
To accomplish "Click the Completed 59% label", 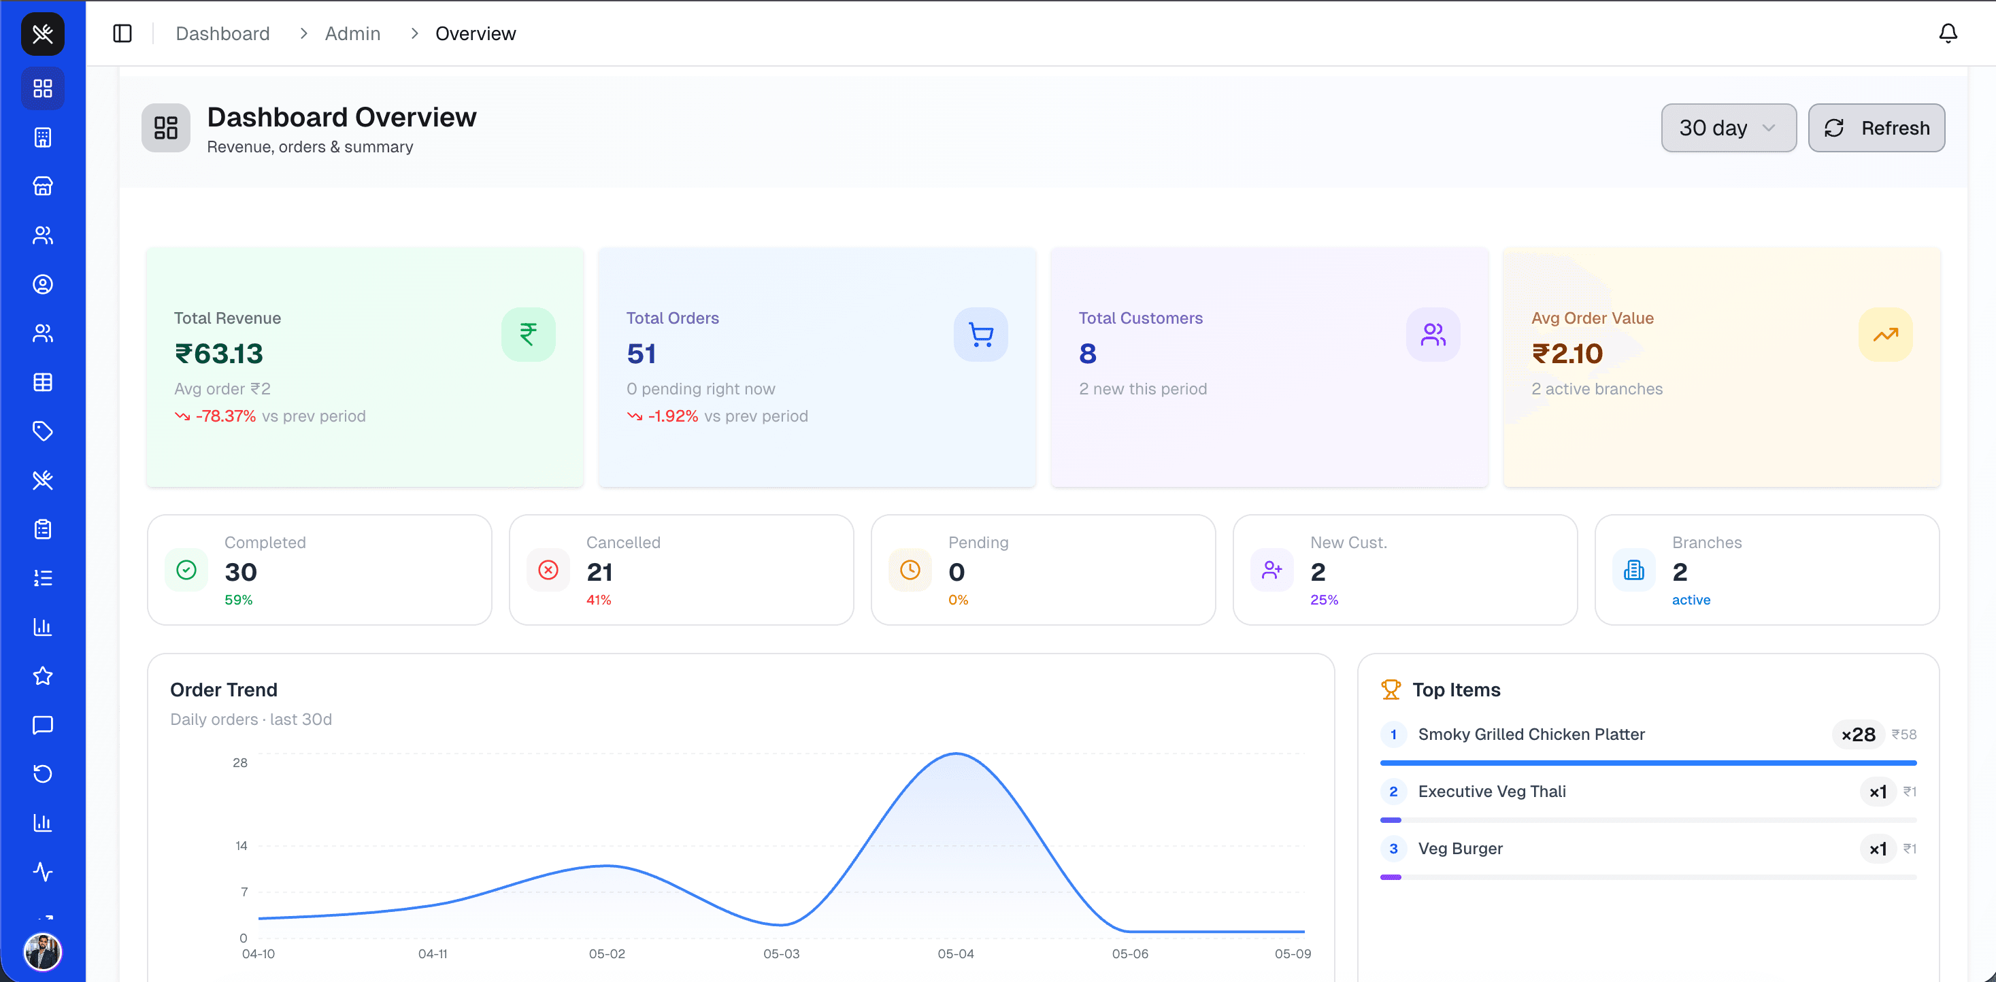I will coord(239,600).
